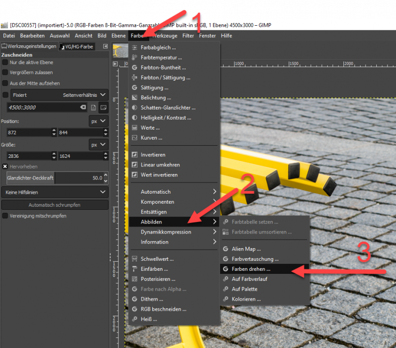
Task: Click the 'Automatisch schrumpfen' button
Action: [x=55, y=205]
